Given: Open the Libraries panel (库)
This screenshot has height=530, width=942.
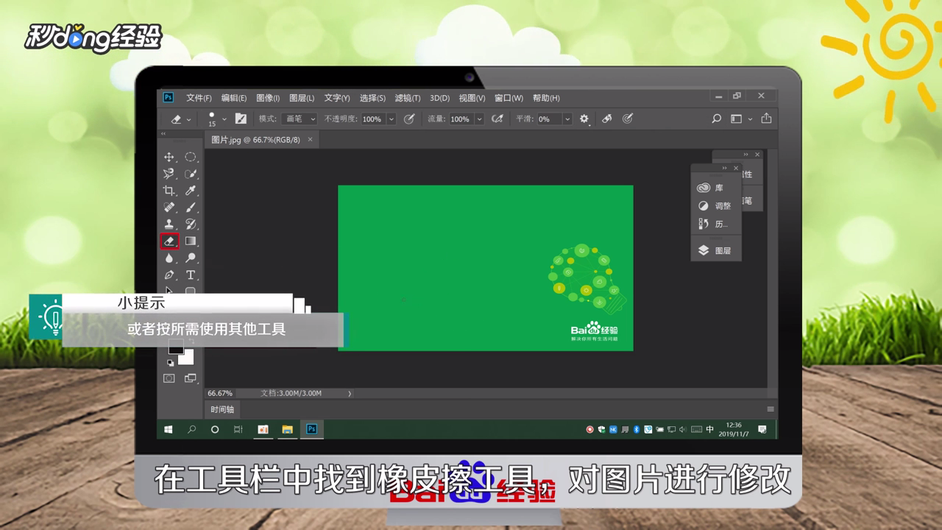Looking at the screenshot, I should 711,188.
